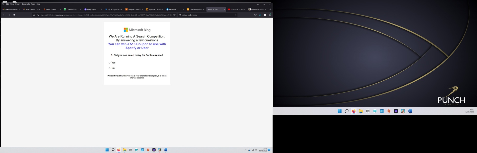Select the No radio option
477x153 pixels.
pyautogui.click(x=110, y=68)
